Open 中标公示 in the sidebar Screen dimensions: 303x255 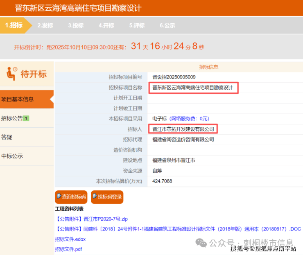click(x=12, y=156)
